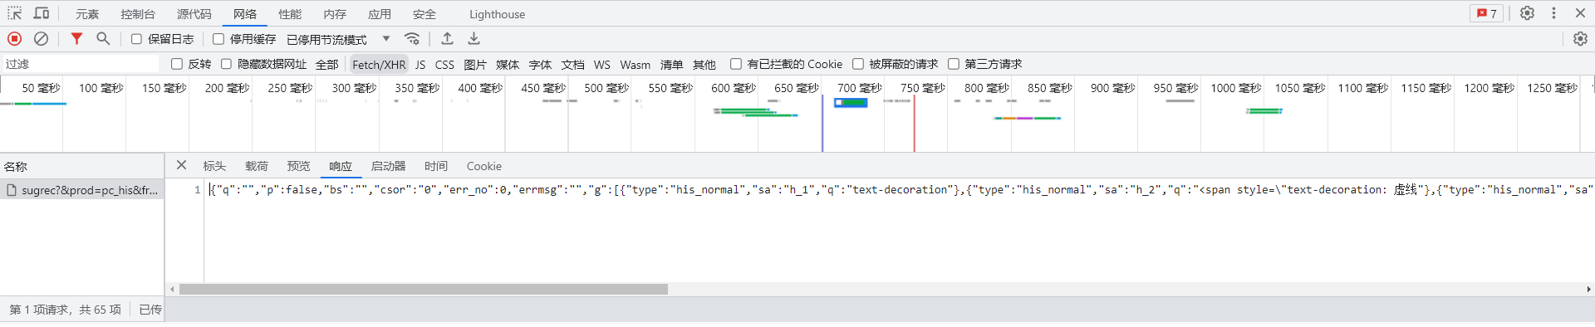
Task: Open the 内存 panel
Action: point(335,14)
